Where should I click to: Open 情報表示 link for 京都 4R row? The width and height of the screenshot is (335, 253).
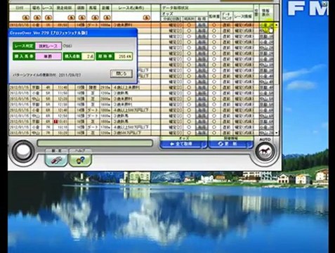tap(266, 87)
